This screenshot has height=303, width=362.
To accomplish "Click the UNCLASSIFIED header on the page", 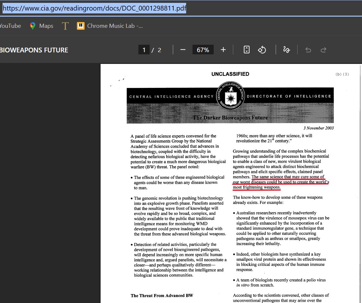I will (x=230, y=74).
